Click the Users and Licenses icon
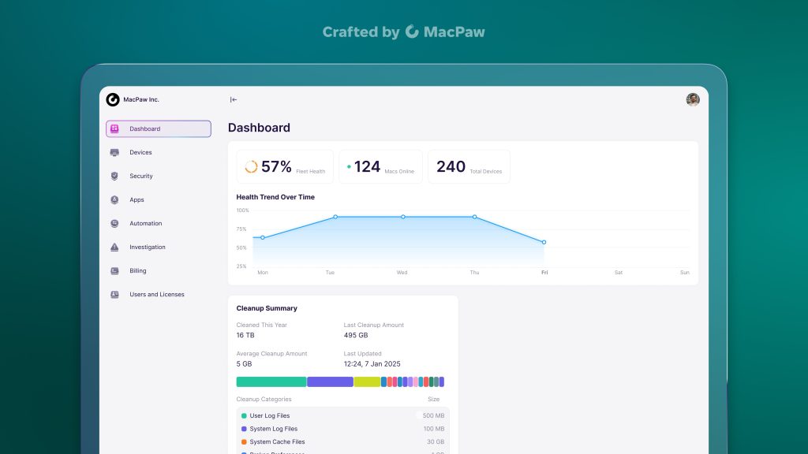 click(114, 294)
